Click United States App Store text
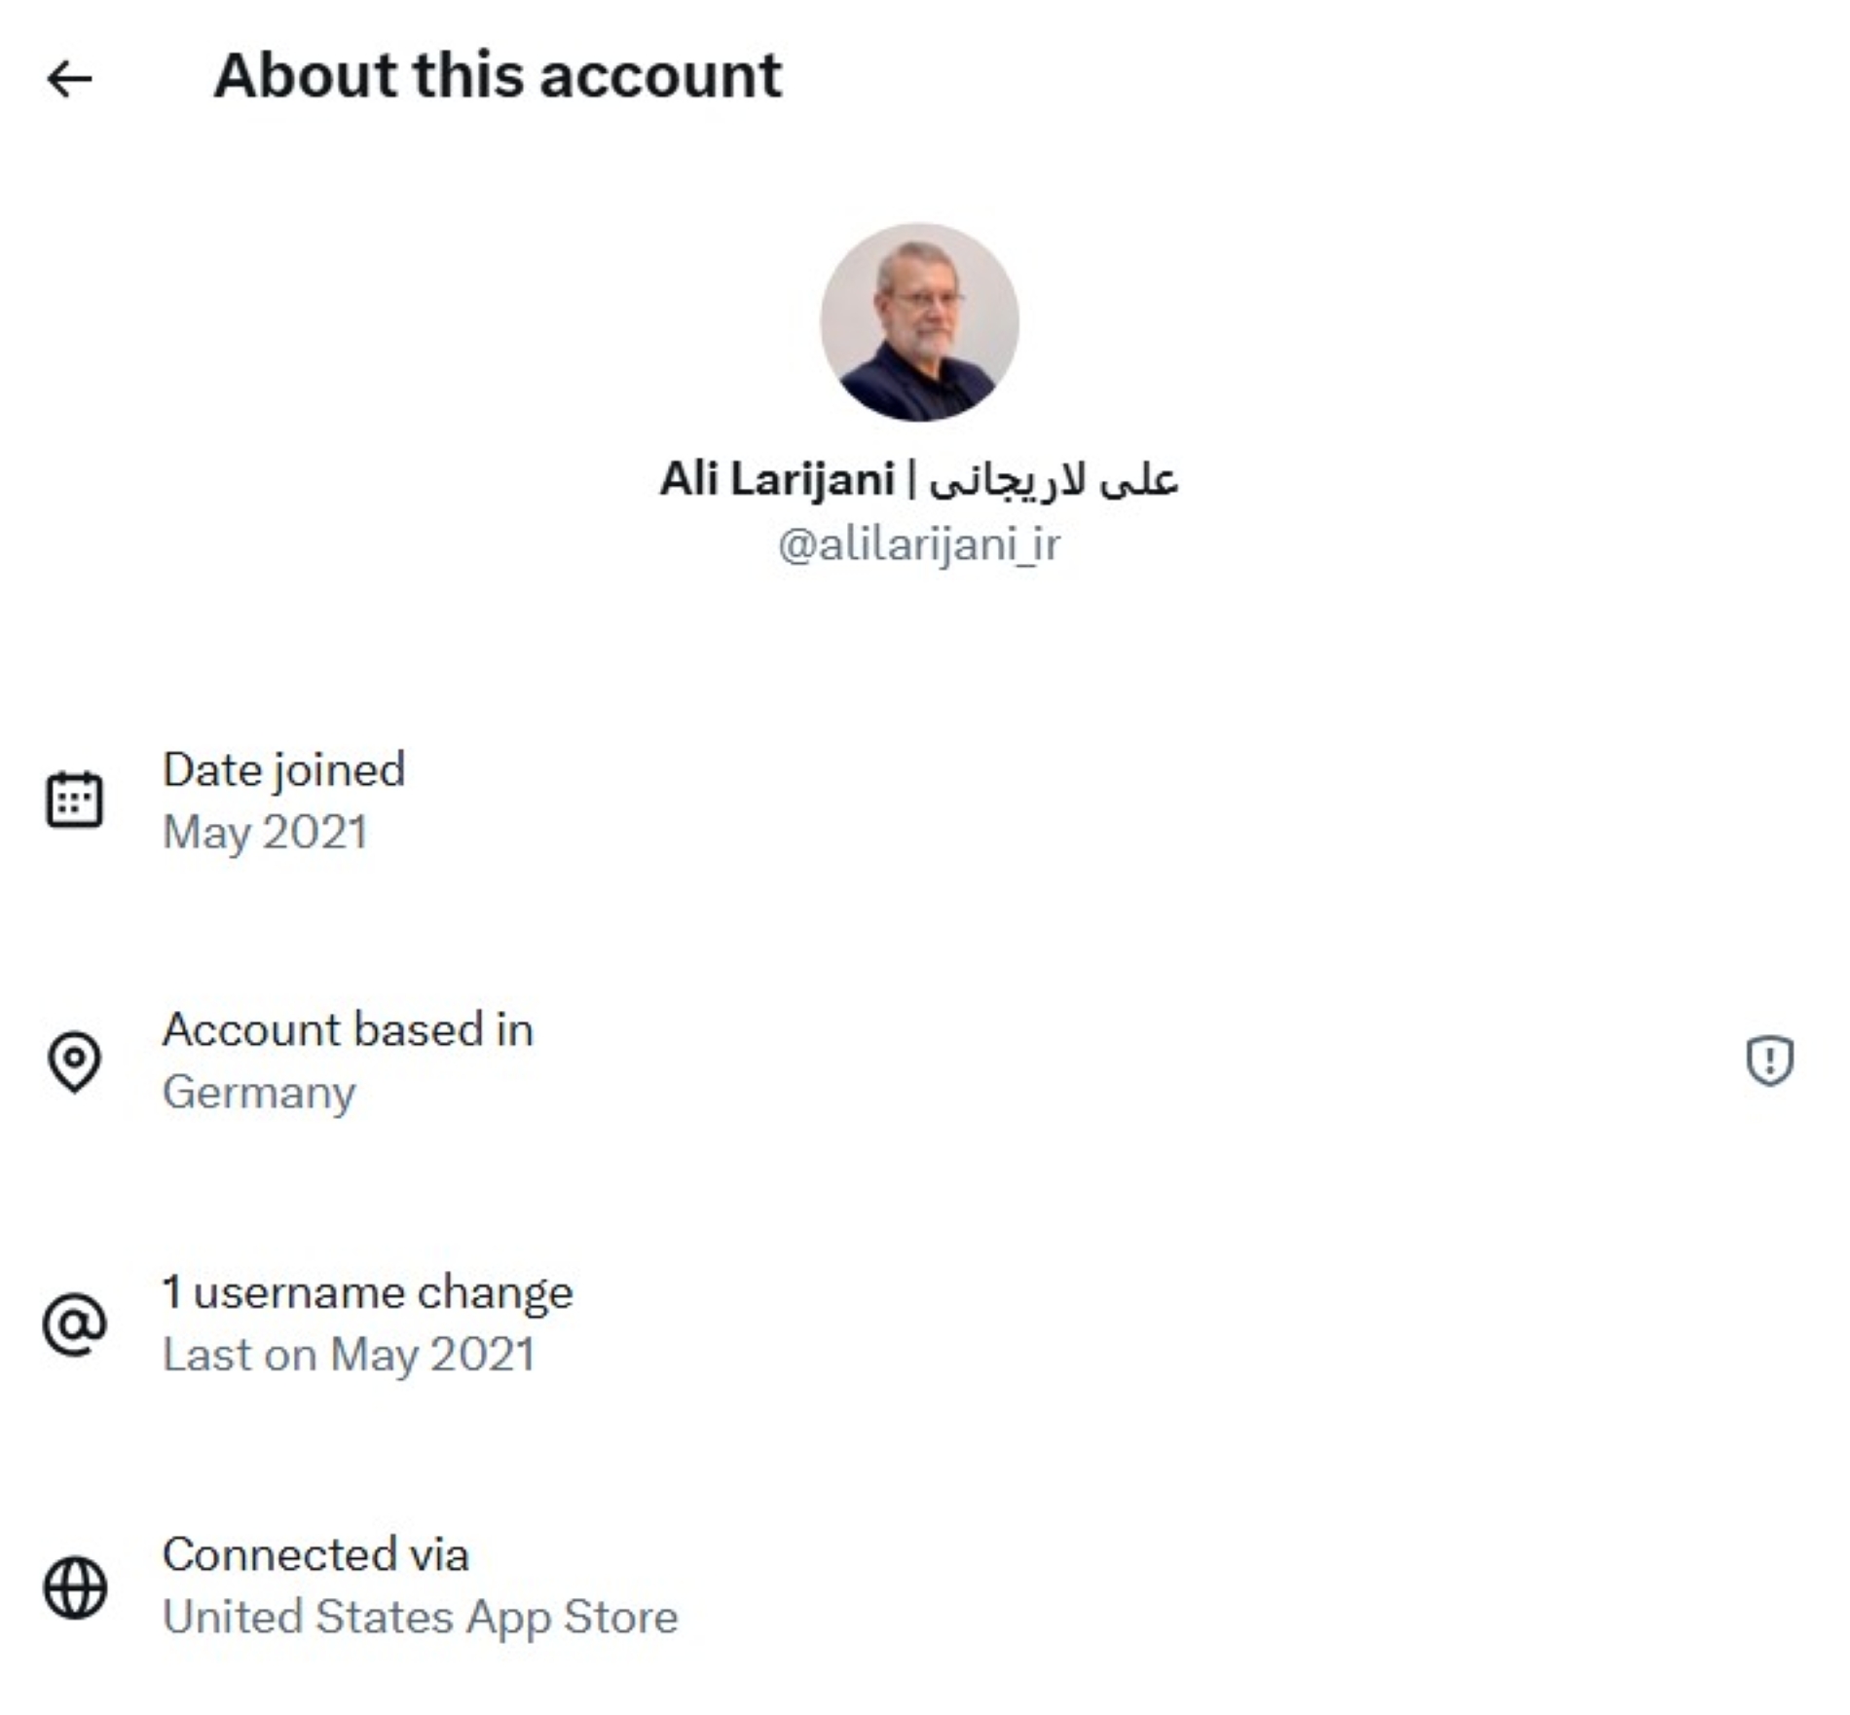Screen dimensions: 1850x1715 [x=420, y=1617]
